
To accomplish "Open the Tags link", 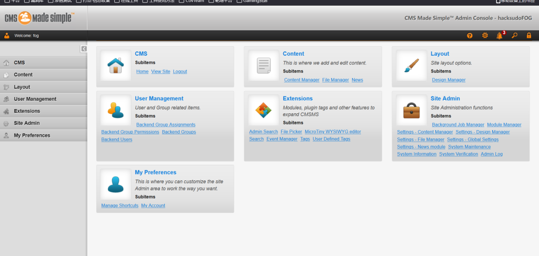I will [x=305, y=139].
